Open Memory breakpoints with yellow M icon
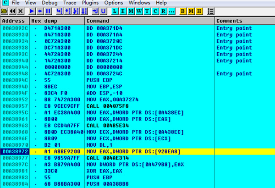Image resolution: width=275 pixels, height=188 pixels. (191, 11)
